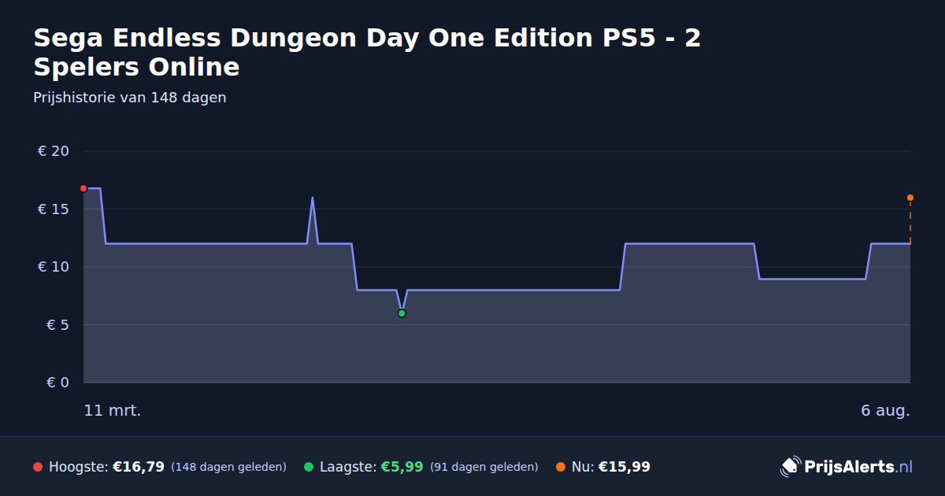945x496 pixels.
Task: Click the 6 aug. end date label
Action: [885, 411]
